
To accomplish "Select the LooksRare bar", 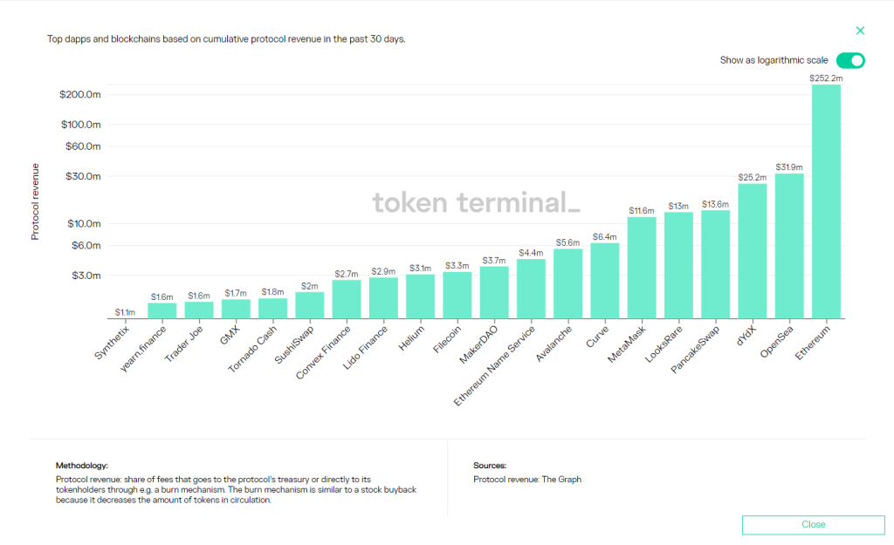I will point(678,265).
